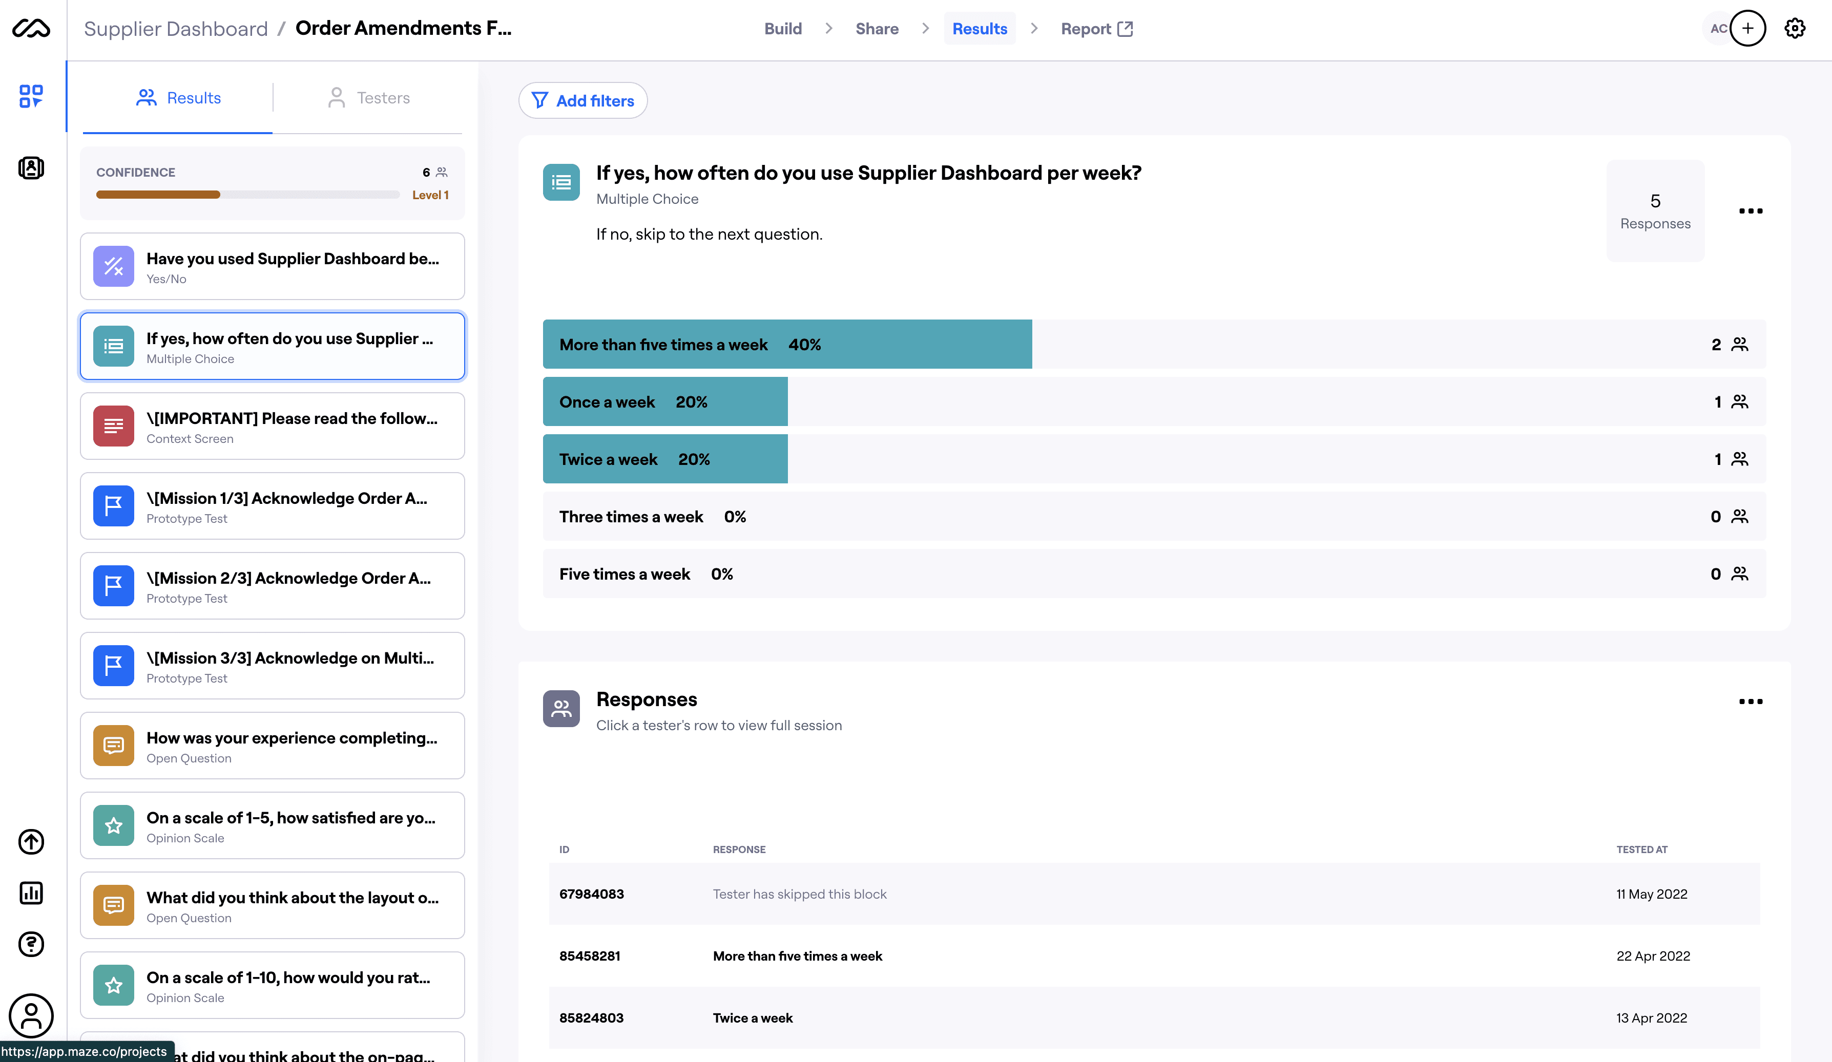Viewport: 1832px width, 1062px height.
Task: Open the user profile avatar icon
Action: [31, 1015]
